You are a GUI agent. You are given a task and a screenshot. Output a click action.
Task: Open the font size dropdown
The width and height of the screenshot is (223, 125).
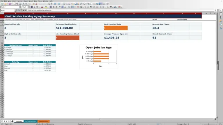point(28,7)
